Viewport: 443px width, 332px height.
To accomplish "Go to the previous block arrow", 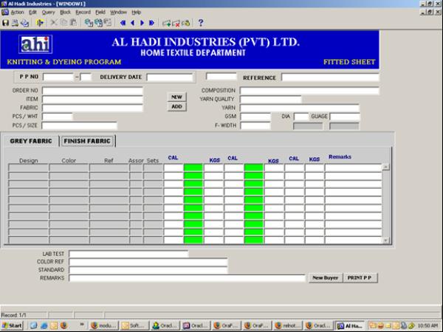I will (123, 23).
